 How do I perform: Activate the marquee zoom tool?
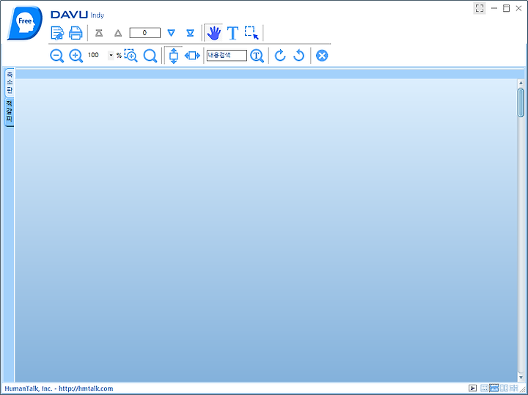[131, 56]
